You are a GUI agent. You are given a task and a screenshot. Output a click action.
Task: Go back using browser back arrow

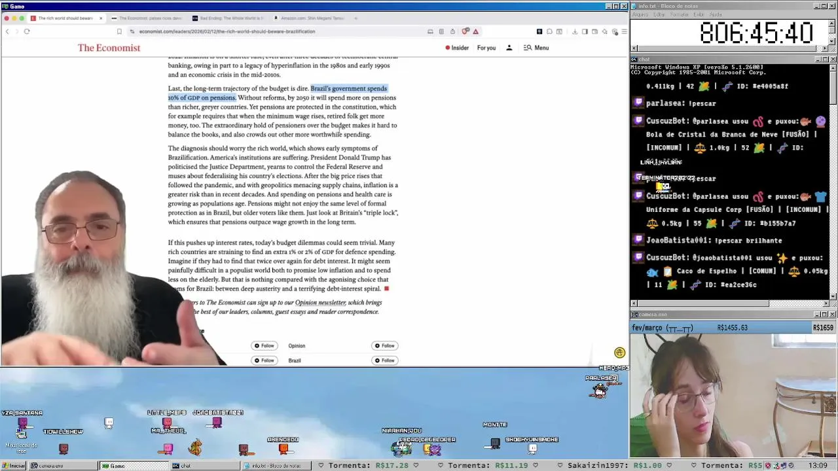[7, 31]
